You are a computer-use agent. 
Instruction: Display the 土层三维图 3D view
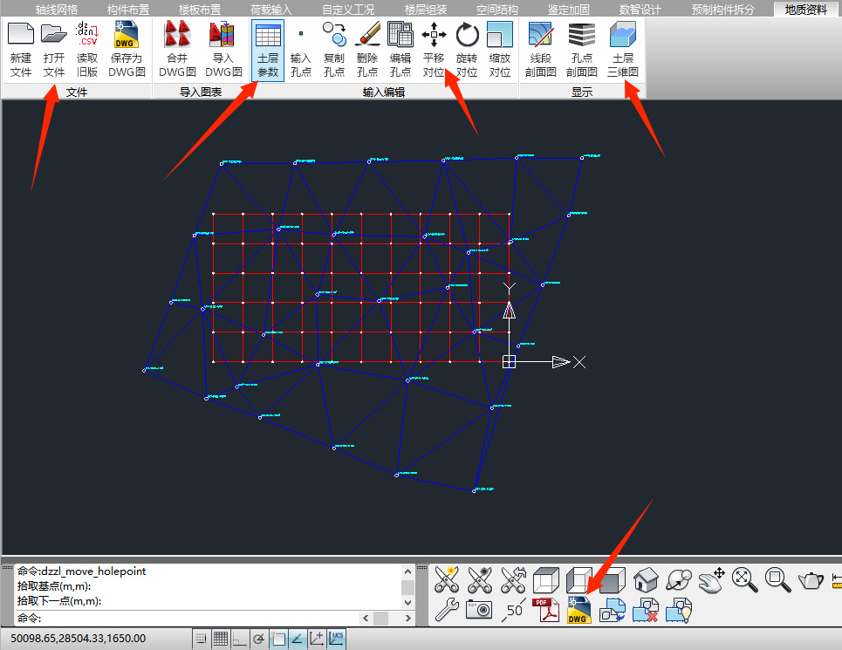point(623,50)
